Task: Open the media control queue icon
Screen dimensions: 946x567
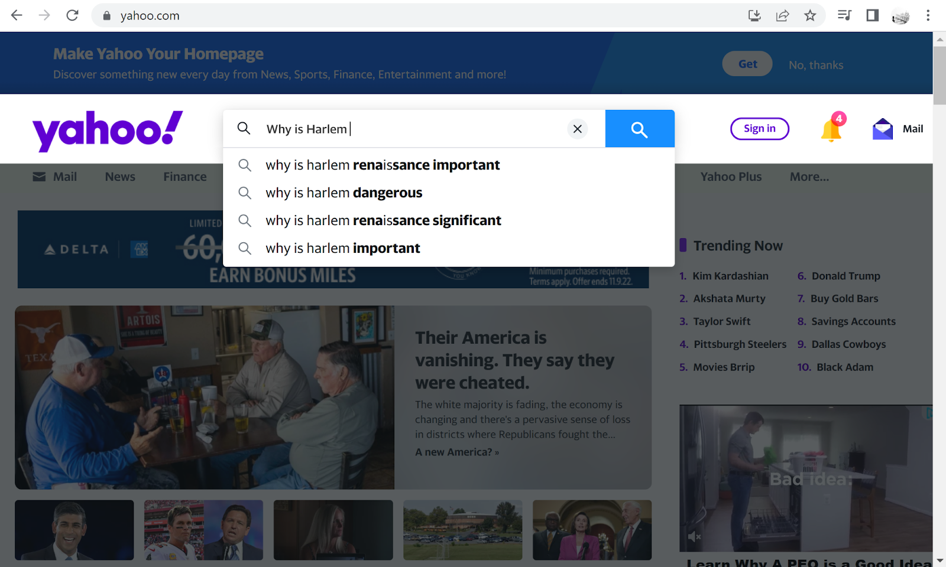Action: tap(844, 15)
